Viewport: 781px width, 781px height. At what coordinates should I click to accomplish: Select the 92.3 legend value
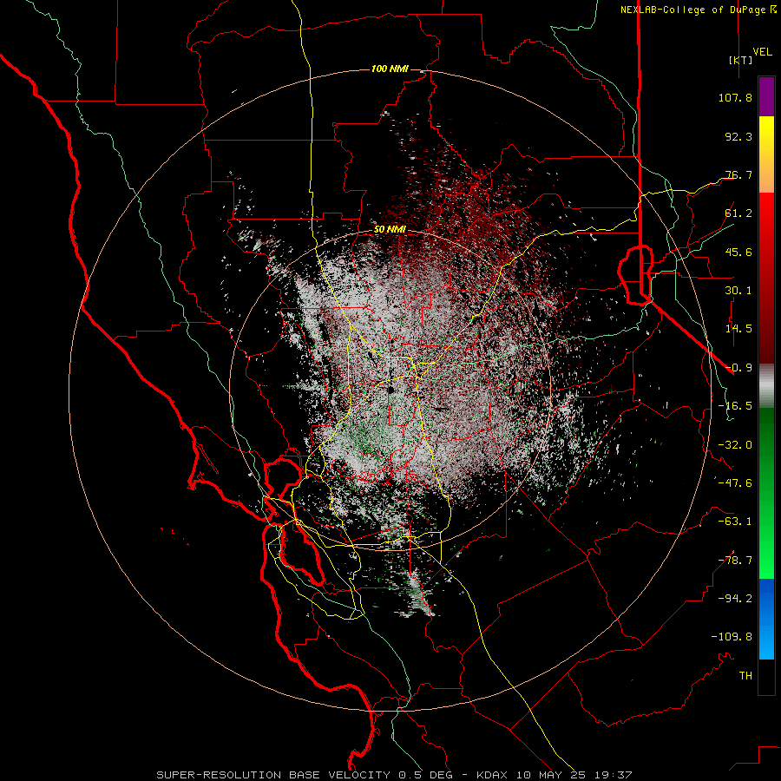[x=738, y=136]
